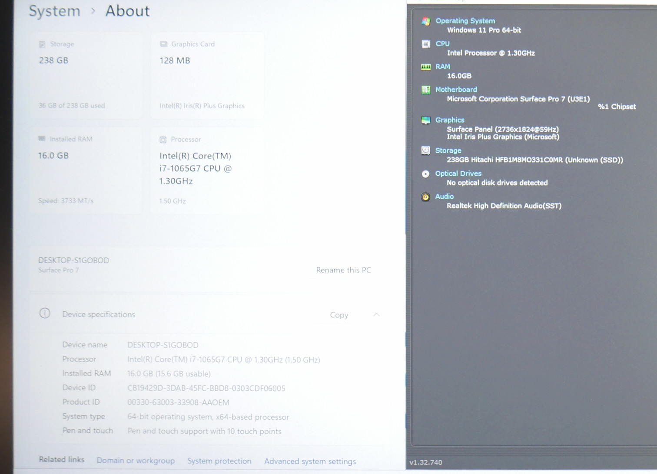Click the Device name value DESKTOP-S1GOBOD
657x474 pixels.
pyautogui.click(x=163, y=345)
